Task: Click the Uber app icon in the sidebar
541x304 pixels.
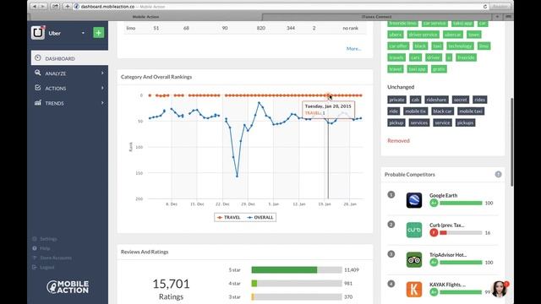Action: 38,33
